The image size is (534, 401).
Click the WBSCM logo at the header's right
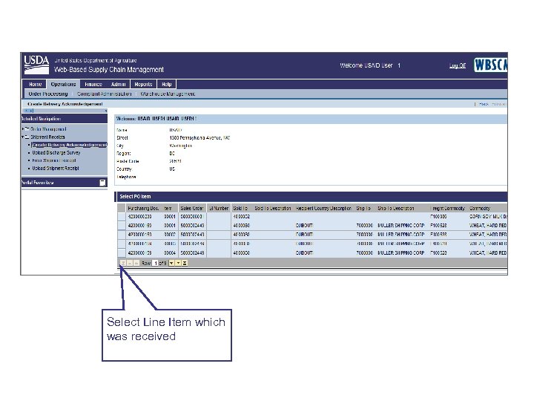point(490,65)
